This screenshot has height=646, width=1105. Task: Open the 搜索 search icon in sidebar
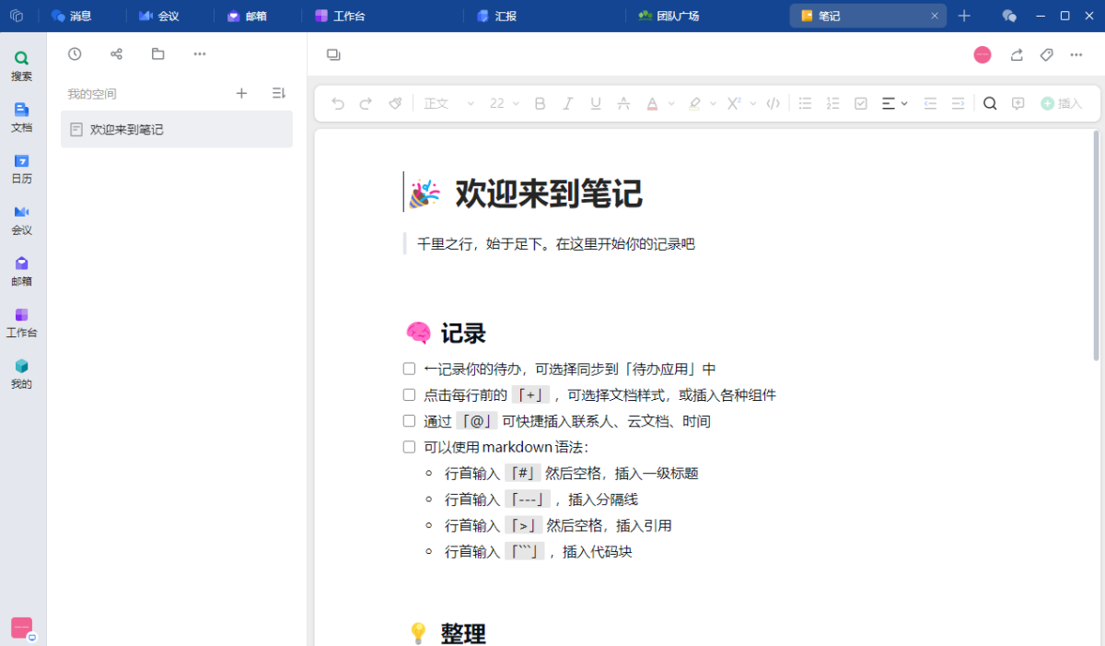pyautogui.click(x=21, y=65)
